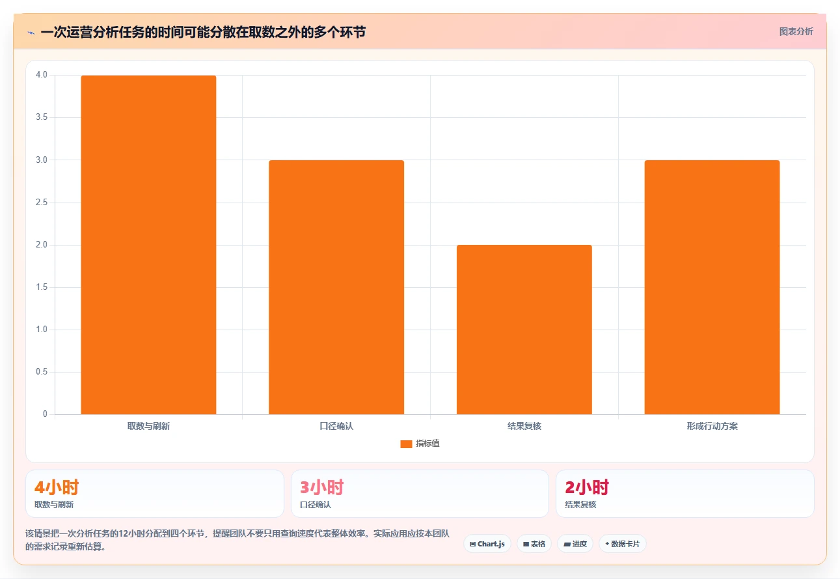
Task: Click the x-axis label 结果复核
Action: 524,427
